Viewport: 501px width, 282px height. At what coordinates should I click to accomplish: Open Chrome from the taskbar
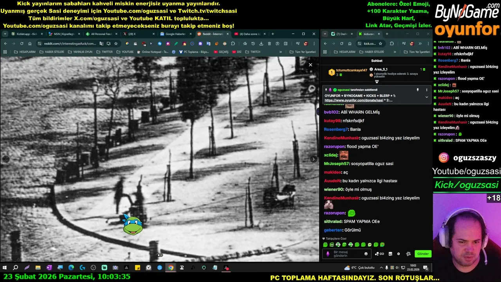tap(171, 268)
